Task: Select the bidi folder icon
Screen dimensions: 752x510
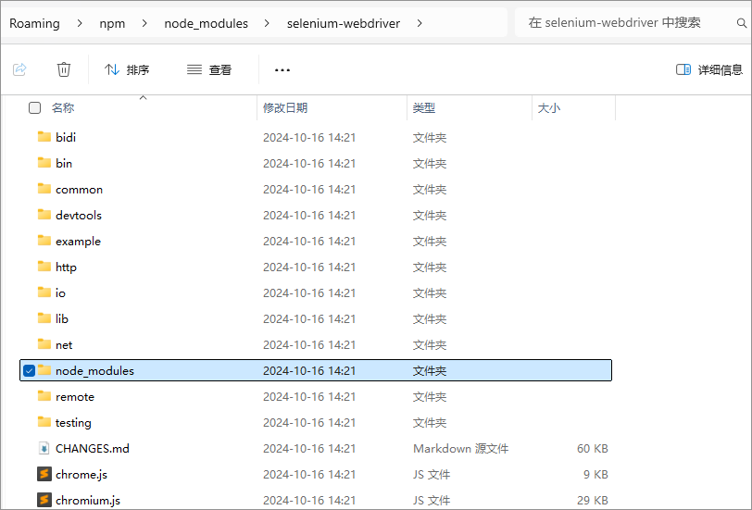Action: click(44, 137)
